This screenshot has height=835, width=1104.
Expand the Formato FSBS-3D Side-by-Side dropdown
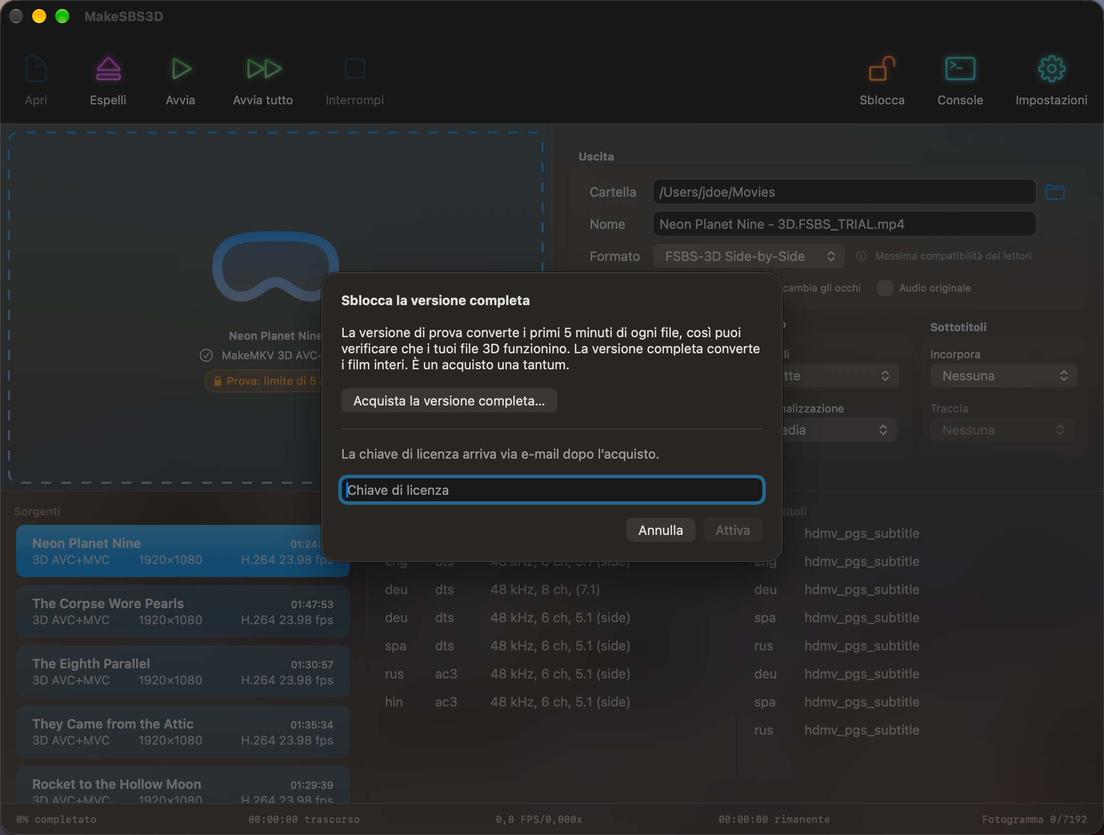pyautogui.click(x=749, y=256)
